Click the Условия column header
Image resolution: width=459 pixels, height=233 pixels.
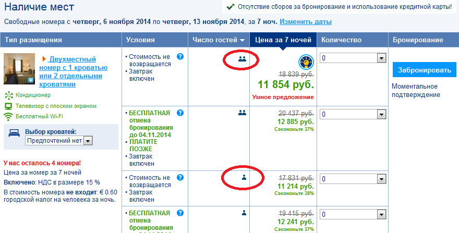click(155, 40)
